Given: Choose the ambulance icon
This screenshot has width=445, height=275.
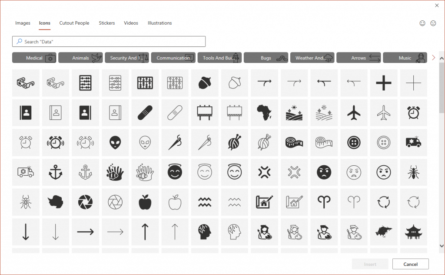Looking at the screenshot, I should click(x=413, y=142).
